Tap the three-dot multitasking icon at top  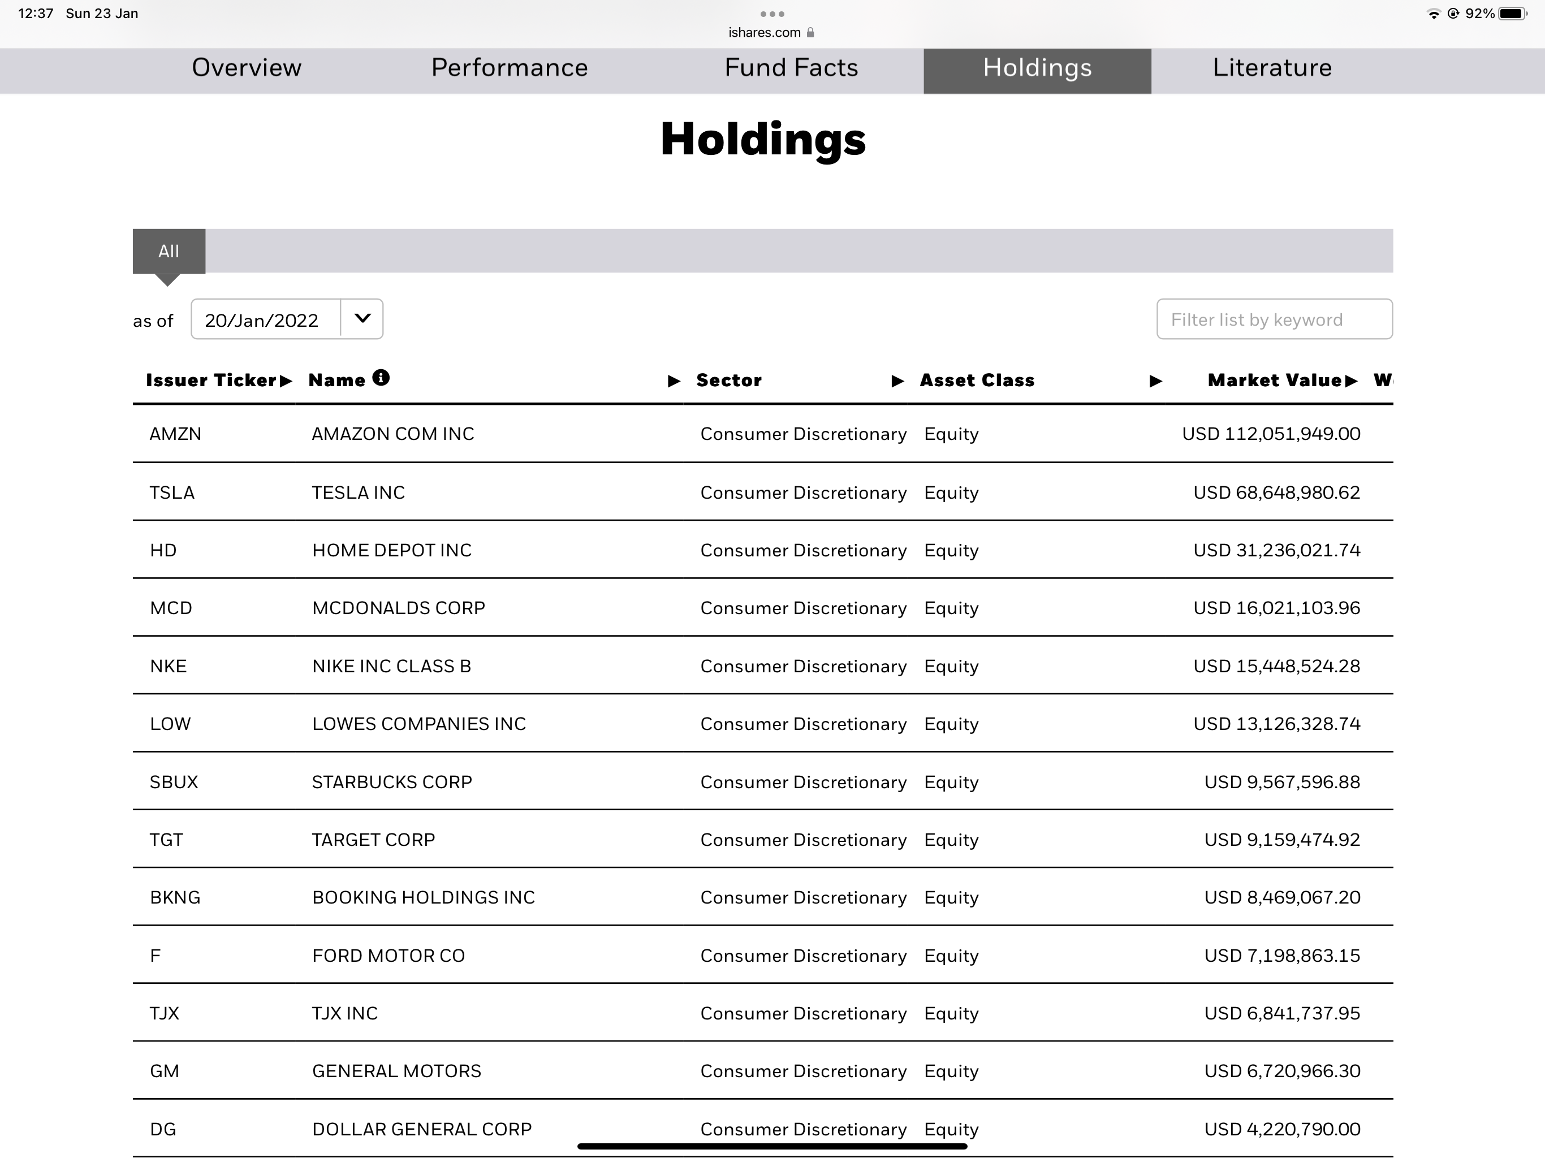772,14
